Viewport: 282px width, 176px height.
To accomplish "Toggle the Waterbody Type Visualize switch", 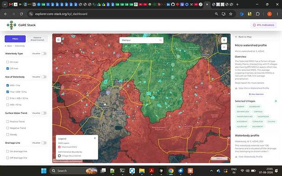I will click(x=44, y=54).
